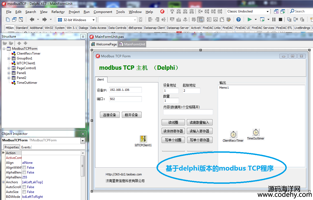Click the Run Without Debugging icon
313x200 pixels.
point(262,19)
